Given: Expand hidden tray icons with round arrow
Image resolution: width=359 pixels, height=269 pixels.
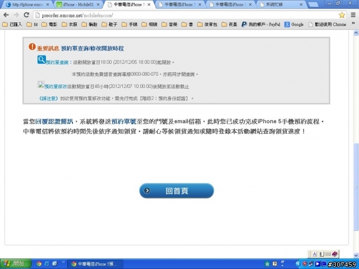Looking at the screenshot, I should coord(298,264).
